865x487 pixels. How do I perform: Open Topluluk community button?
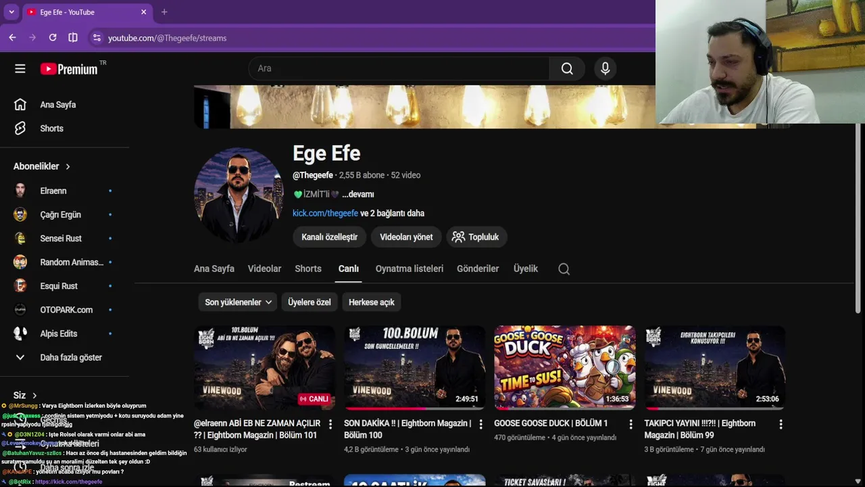[x=475, y=237]
